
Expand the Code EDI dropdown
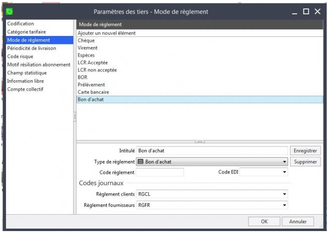click(285, 172)
